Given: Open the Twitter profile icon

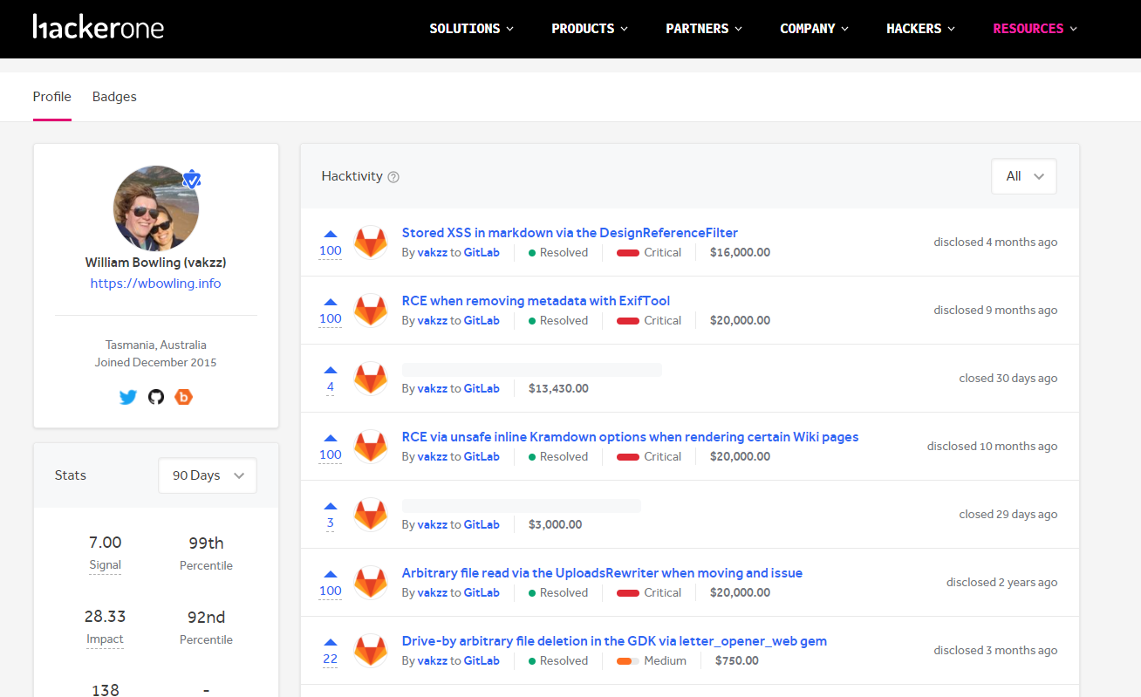Looking at the screenshot, I should (128, 397).
